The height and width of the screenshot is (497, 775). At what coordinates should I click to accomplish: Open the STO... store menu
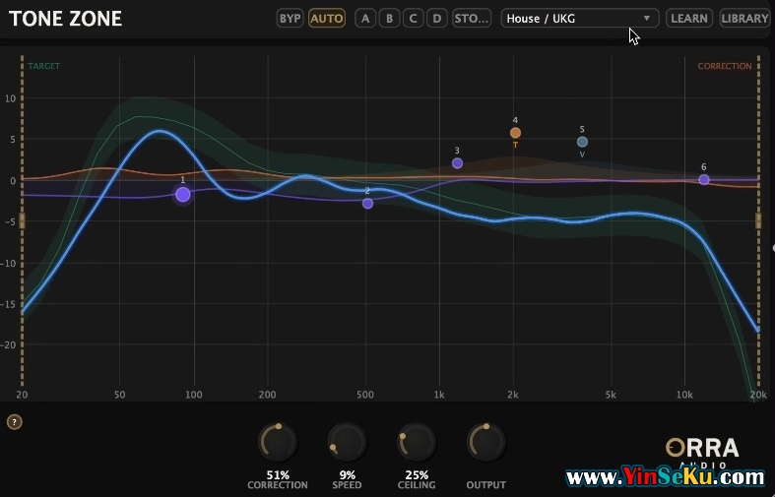pyautogui.click(x=472, y=19)
